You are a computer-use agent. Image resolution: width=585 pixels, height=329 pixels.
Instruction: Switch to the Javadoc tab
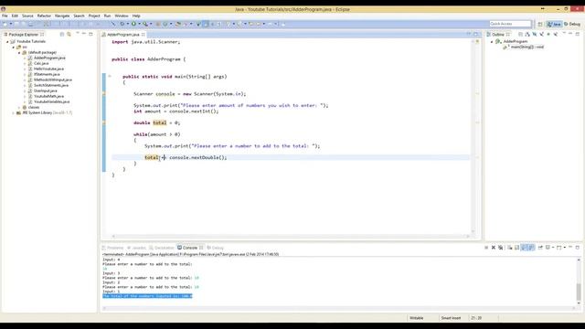point(136,248)
